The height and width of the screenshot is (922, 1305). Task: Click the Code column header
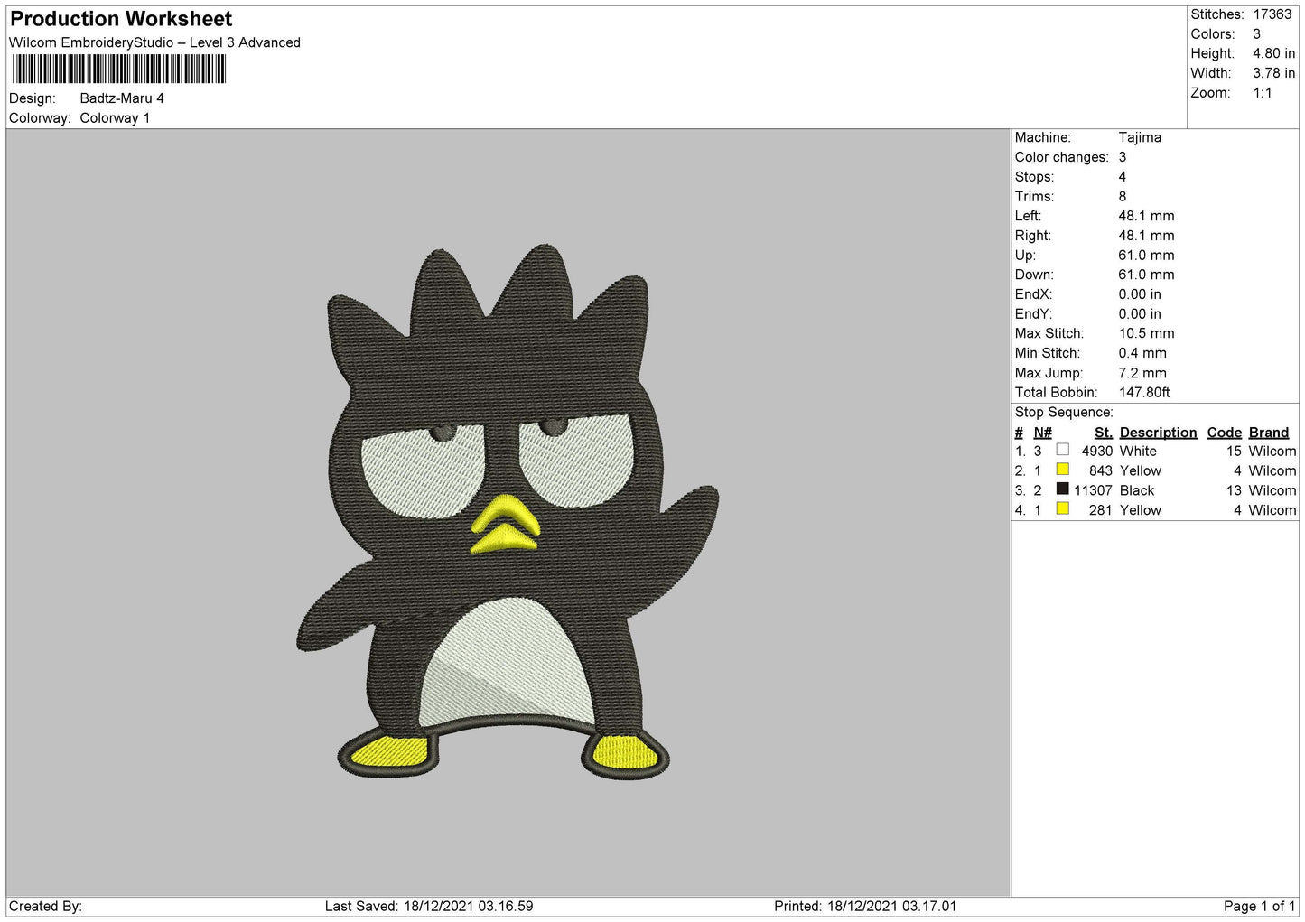1224,433
